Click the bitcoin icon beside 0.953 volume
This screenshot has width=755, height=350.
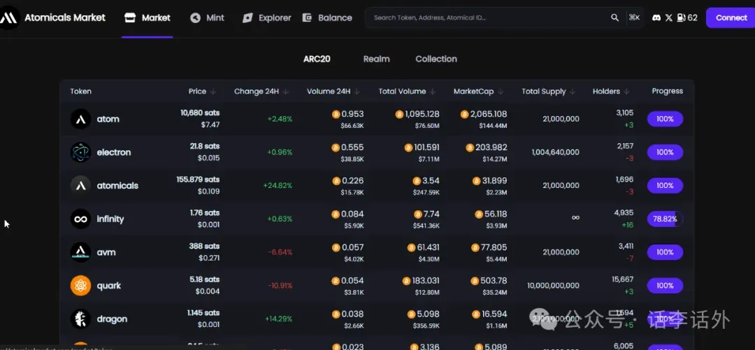(x=336, y=115)
